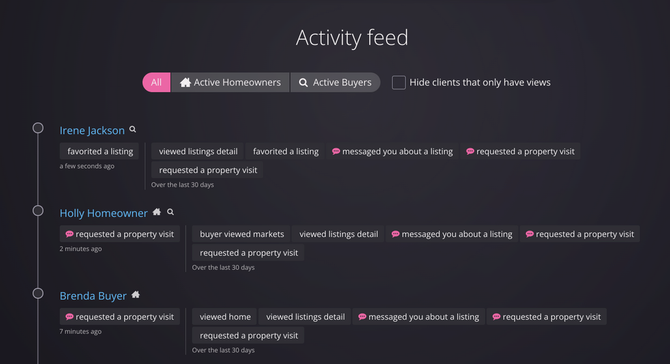Click chat bubble on Holly's requested property visit
Screen dimensions: 670x364
tap(68, 234)
